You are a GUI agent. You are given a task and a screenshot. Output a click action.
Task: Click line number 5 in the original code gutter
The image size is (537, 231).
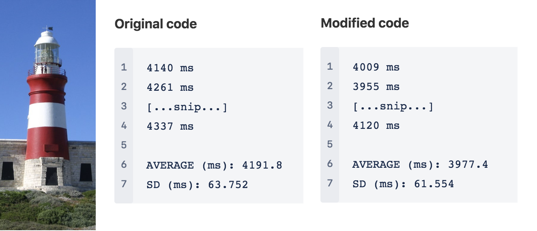(x=124, y=145)
